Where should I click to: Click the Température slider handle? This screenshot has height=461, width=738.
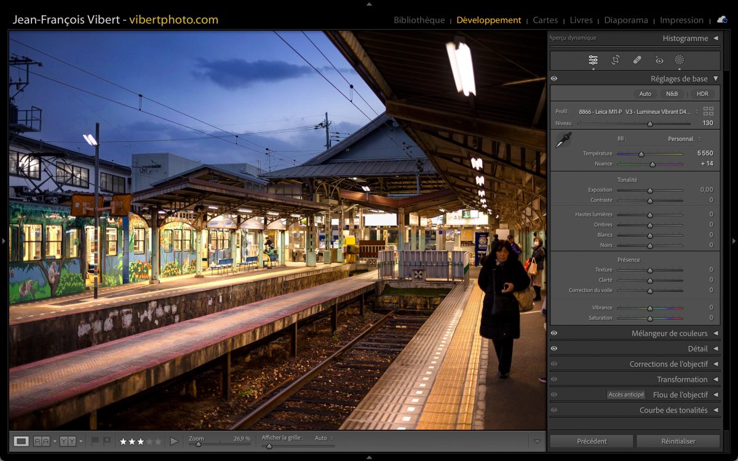(641, 154)
